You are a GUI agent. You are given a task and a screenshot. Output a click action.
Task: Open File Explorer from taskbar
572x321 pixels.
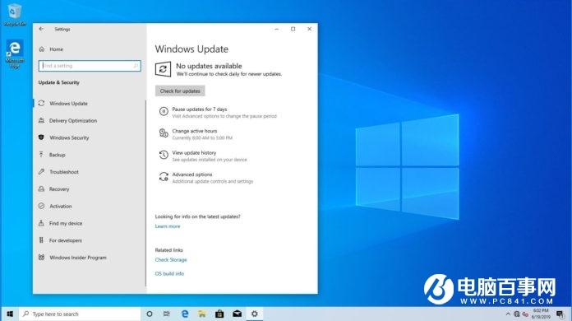pos(201,314)
